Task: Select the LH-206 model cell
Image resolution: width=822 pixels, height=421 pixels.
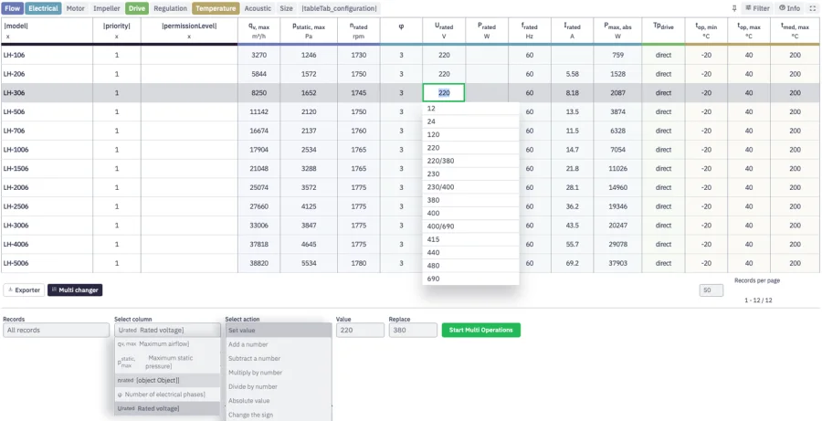Action: [x=47, y=74]
